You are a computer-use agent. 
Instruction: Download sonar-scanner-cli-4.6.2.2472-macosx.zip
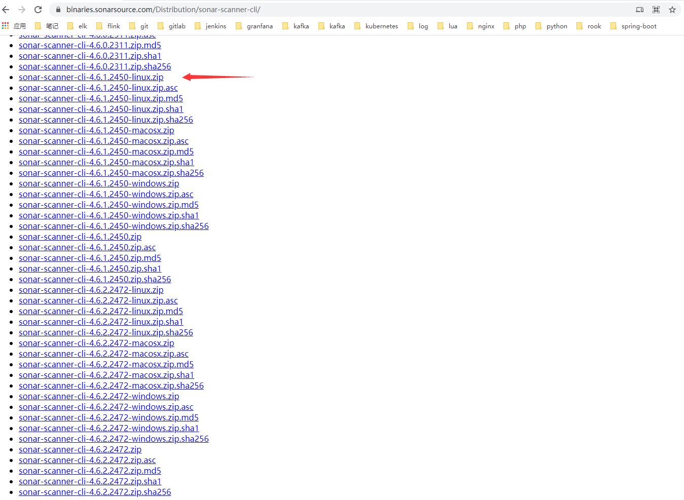(96, 343)
